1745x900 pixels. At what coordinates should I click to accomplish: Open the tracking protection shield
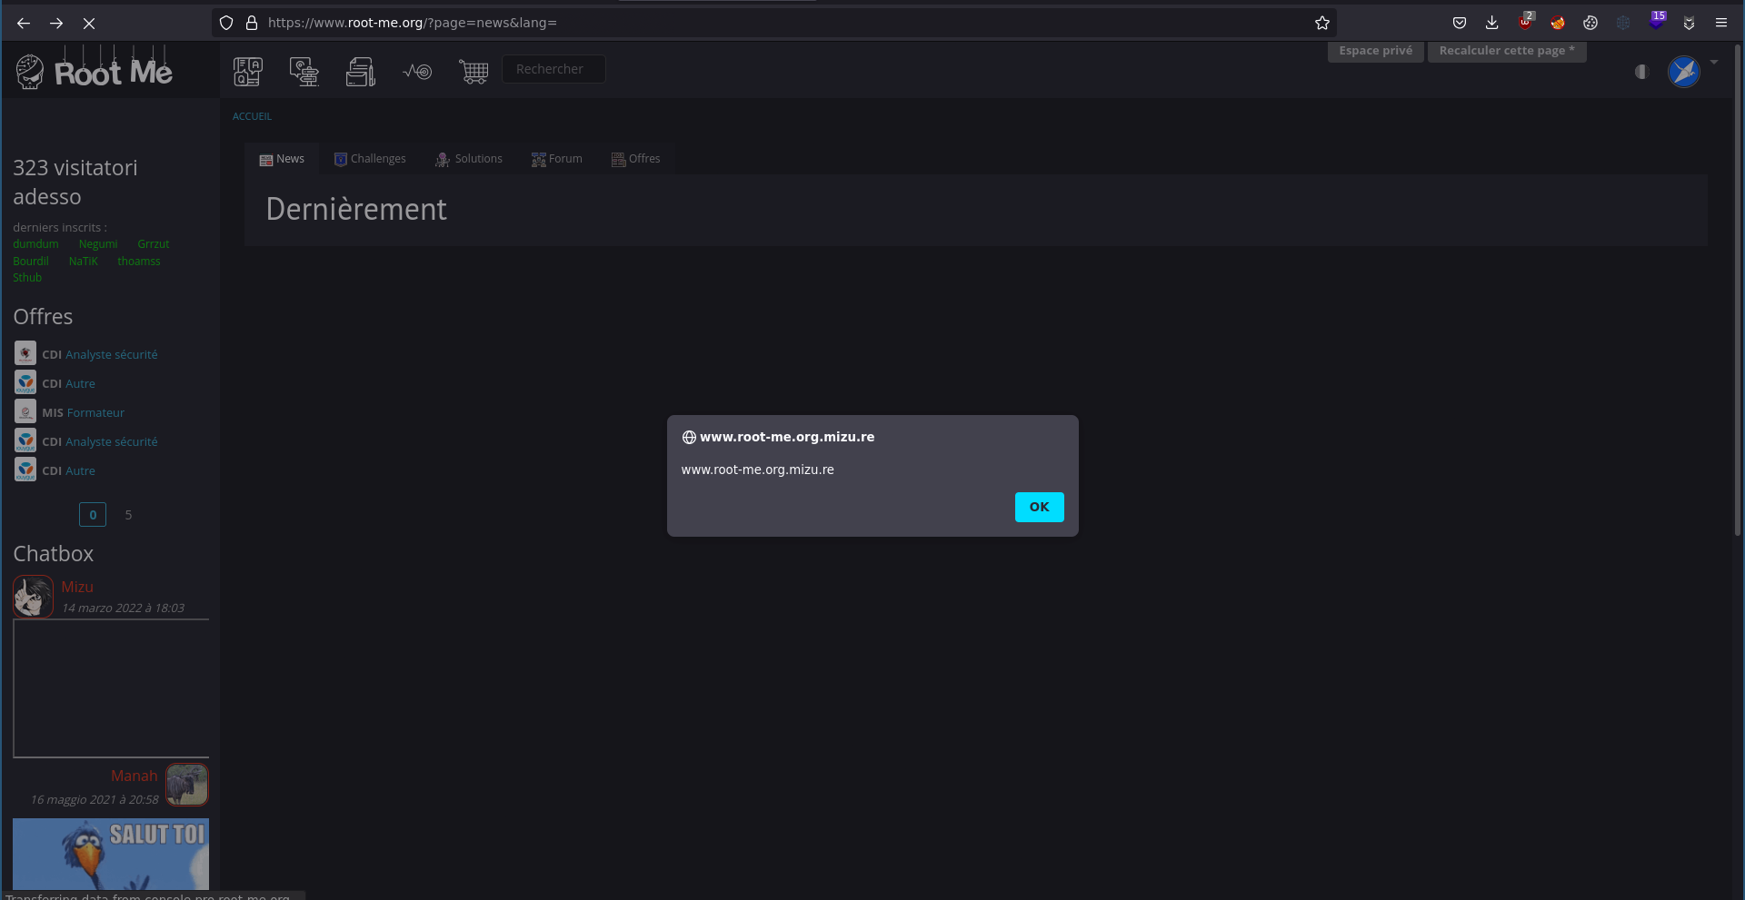[x=226, y=23]
